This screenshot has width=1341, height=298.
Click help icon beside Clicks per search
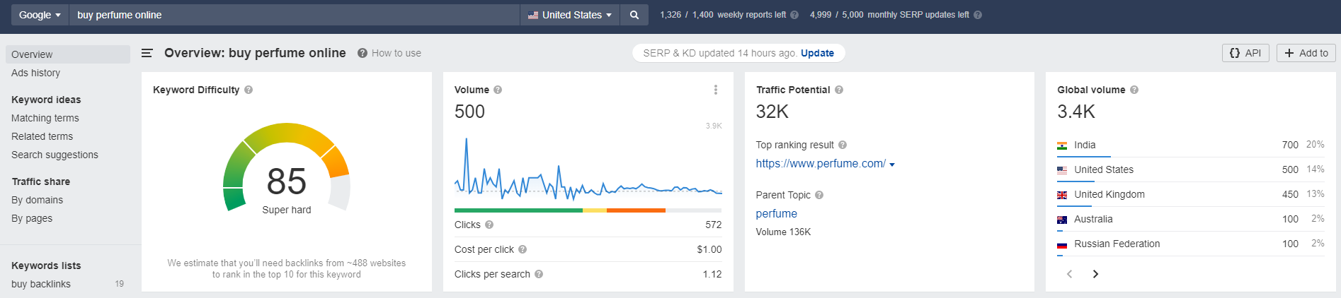(539, 274)
